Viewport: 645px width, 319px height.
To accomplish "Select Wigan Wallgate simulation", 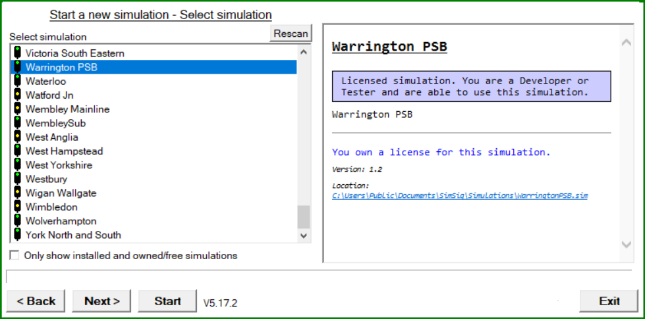I will [154, 193].
